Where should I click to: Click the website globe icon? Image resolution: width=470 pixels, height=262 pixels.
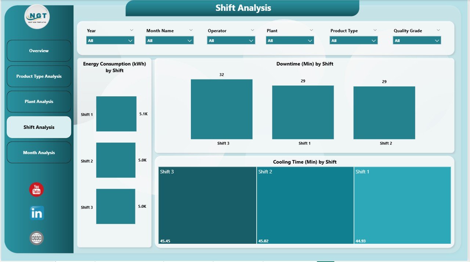[x=36, y=237]
